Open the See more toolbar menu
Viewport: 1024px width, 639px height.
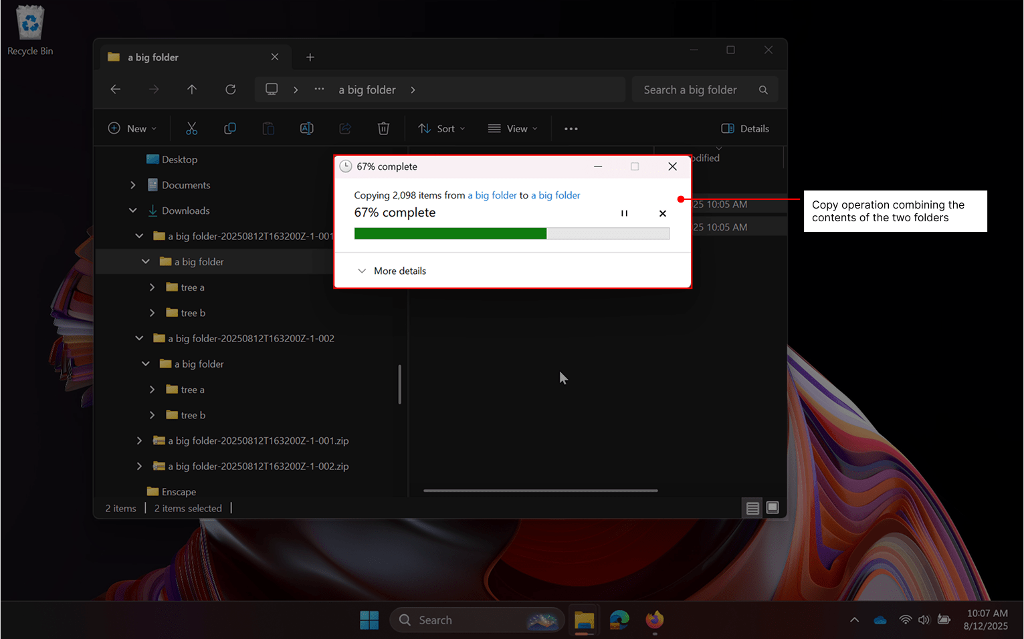tap(571, 128)
